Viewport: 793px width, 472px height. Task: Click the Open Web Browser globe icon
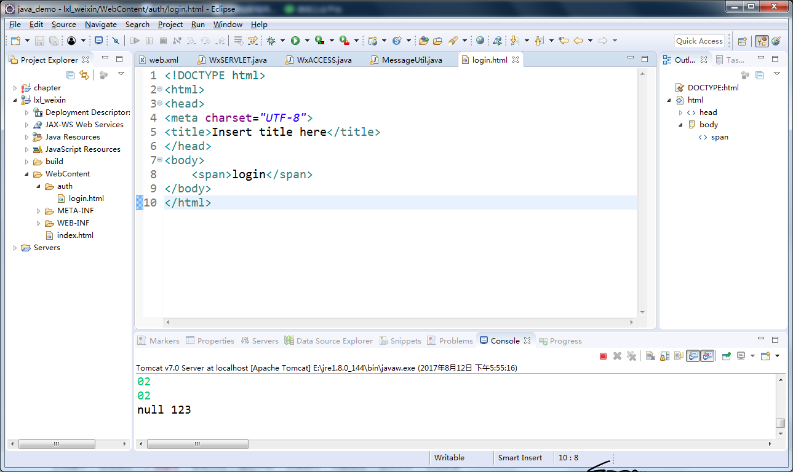[480, 41]
